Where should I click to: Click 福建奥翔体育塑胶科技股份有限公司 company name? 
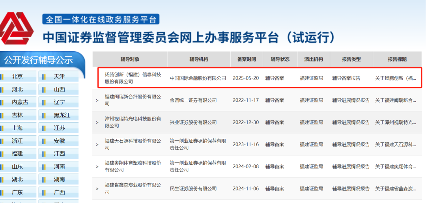(x=133, y=166)
